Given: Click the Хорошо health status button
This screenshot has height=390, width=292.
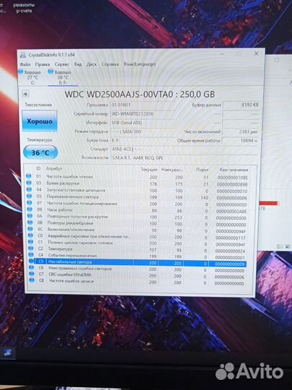Looking at the screenshot, I should click(40, 121).
